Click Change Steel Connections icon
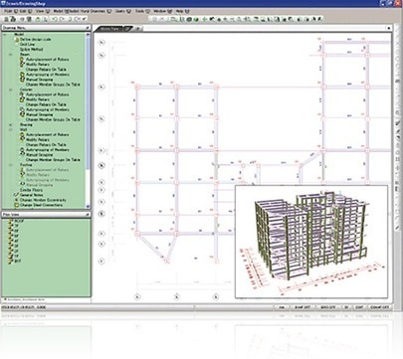The width and height of the screenshot is (403, 359). tap(16, 205)
